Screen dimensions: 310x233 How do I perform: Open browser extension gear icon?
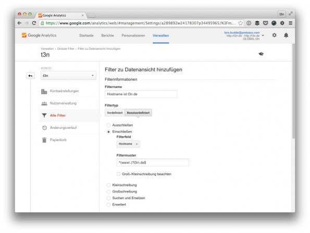(282, 23)
